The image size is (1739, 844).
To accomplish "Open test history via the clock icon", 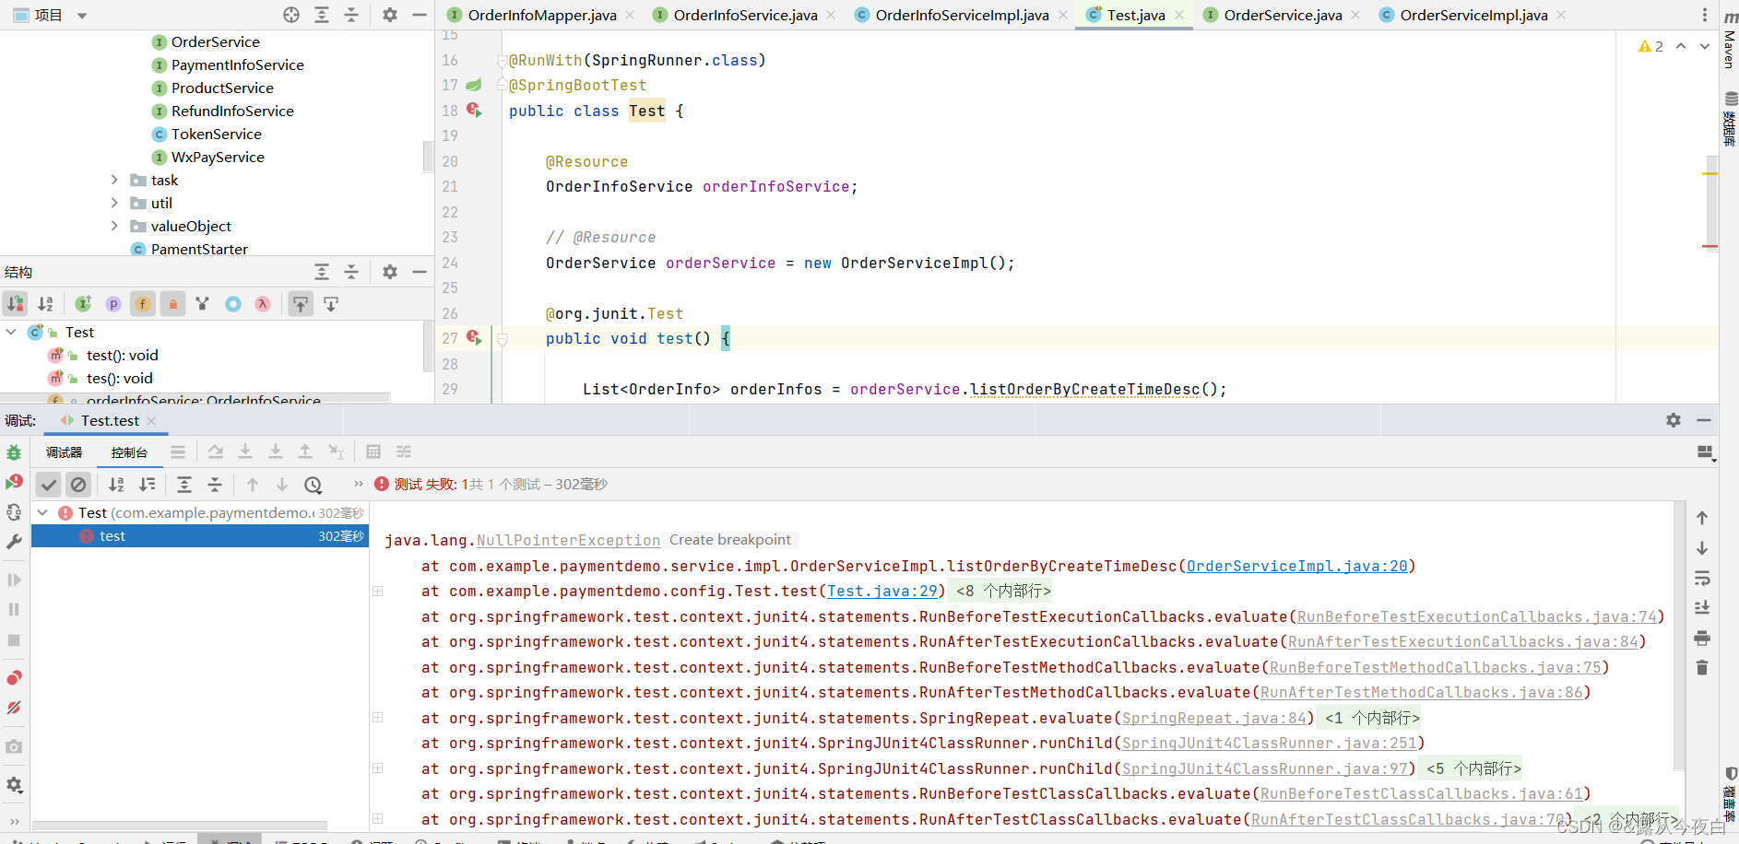I will [313, 484].
